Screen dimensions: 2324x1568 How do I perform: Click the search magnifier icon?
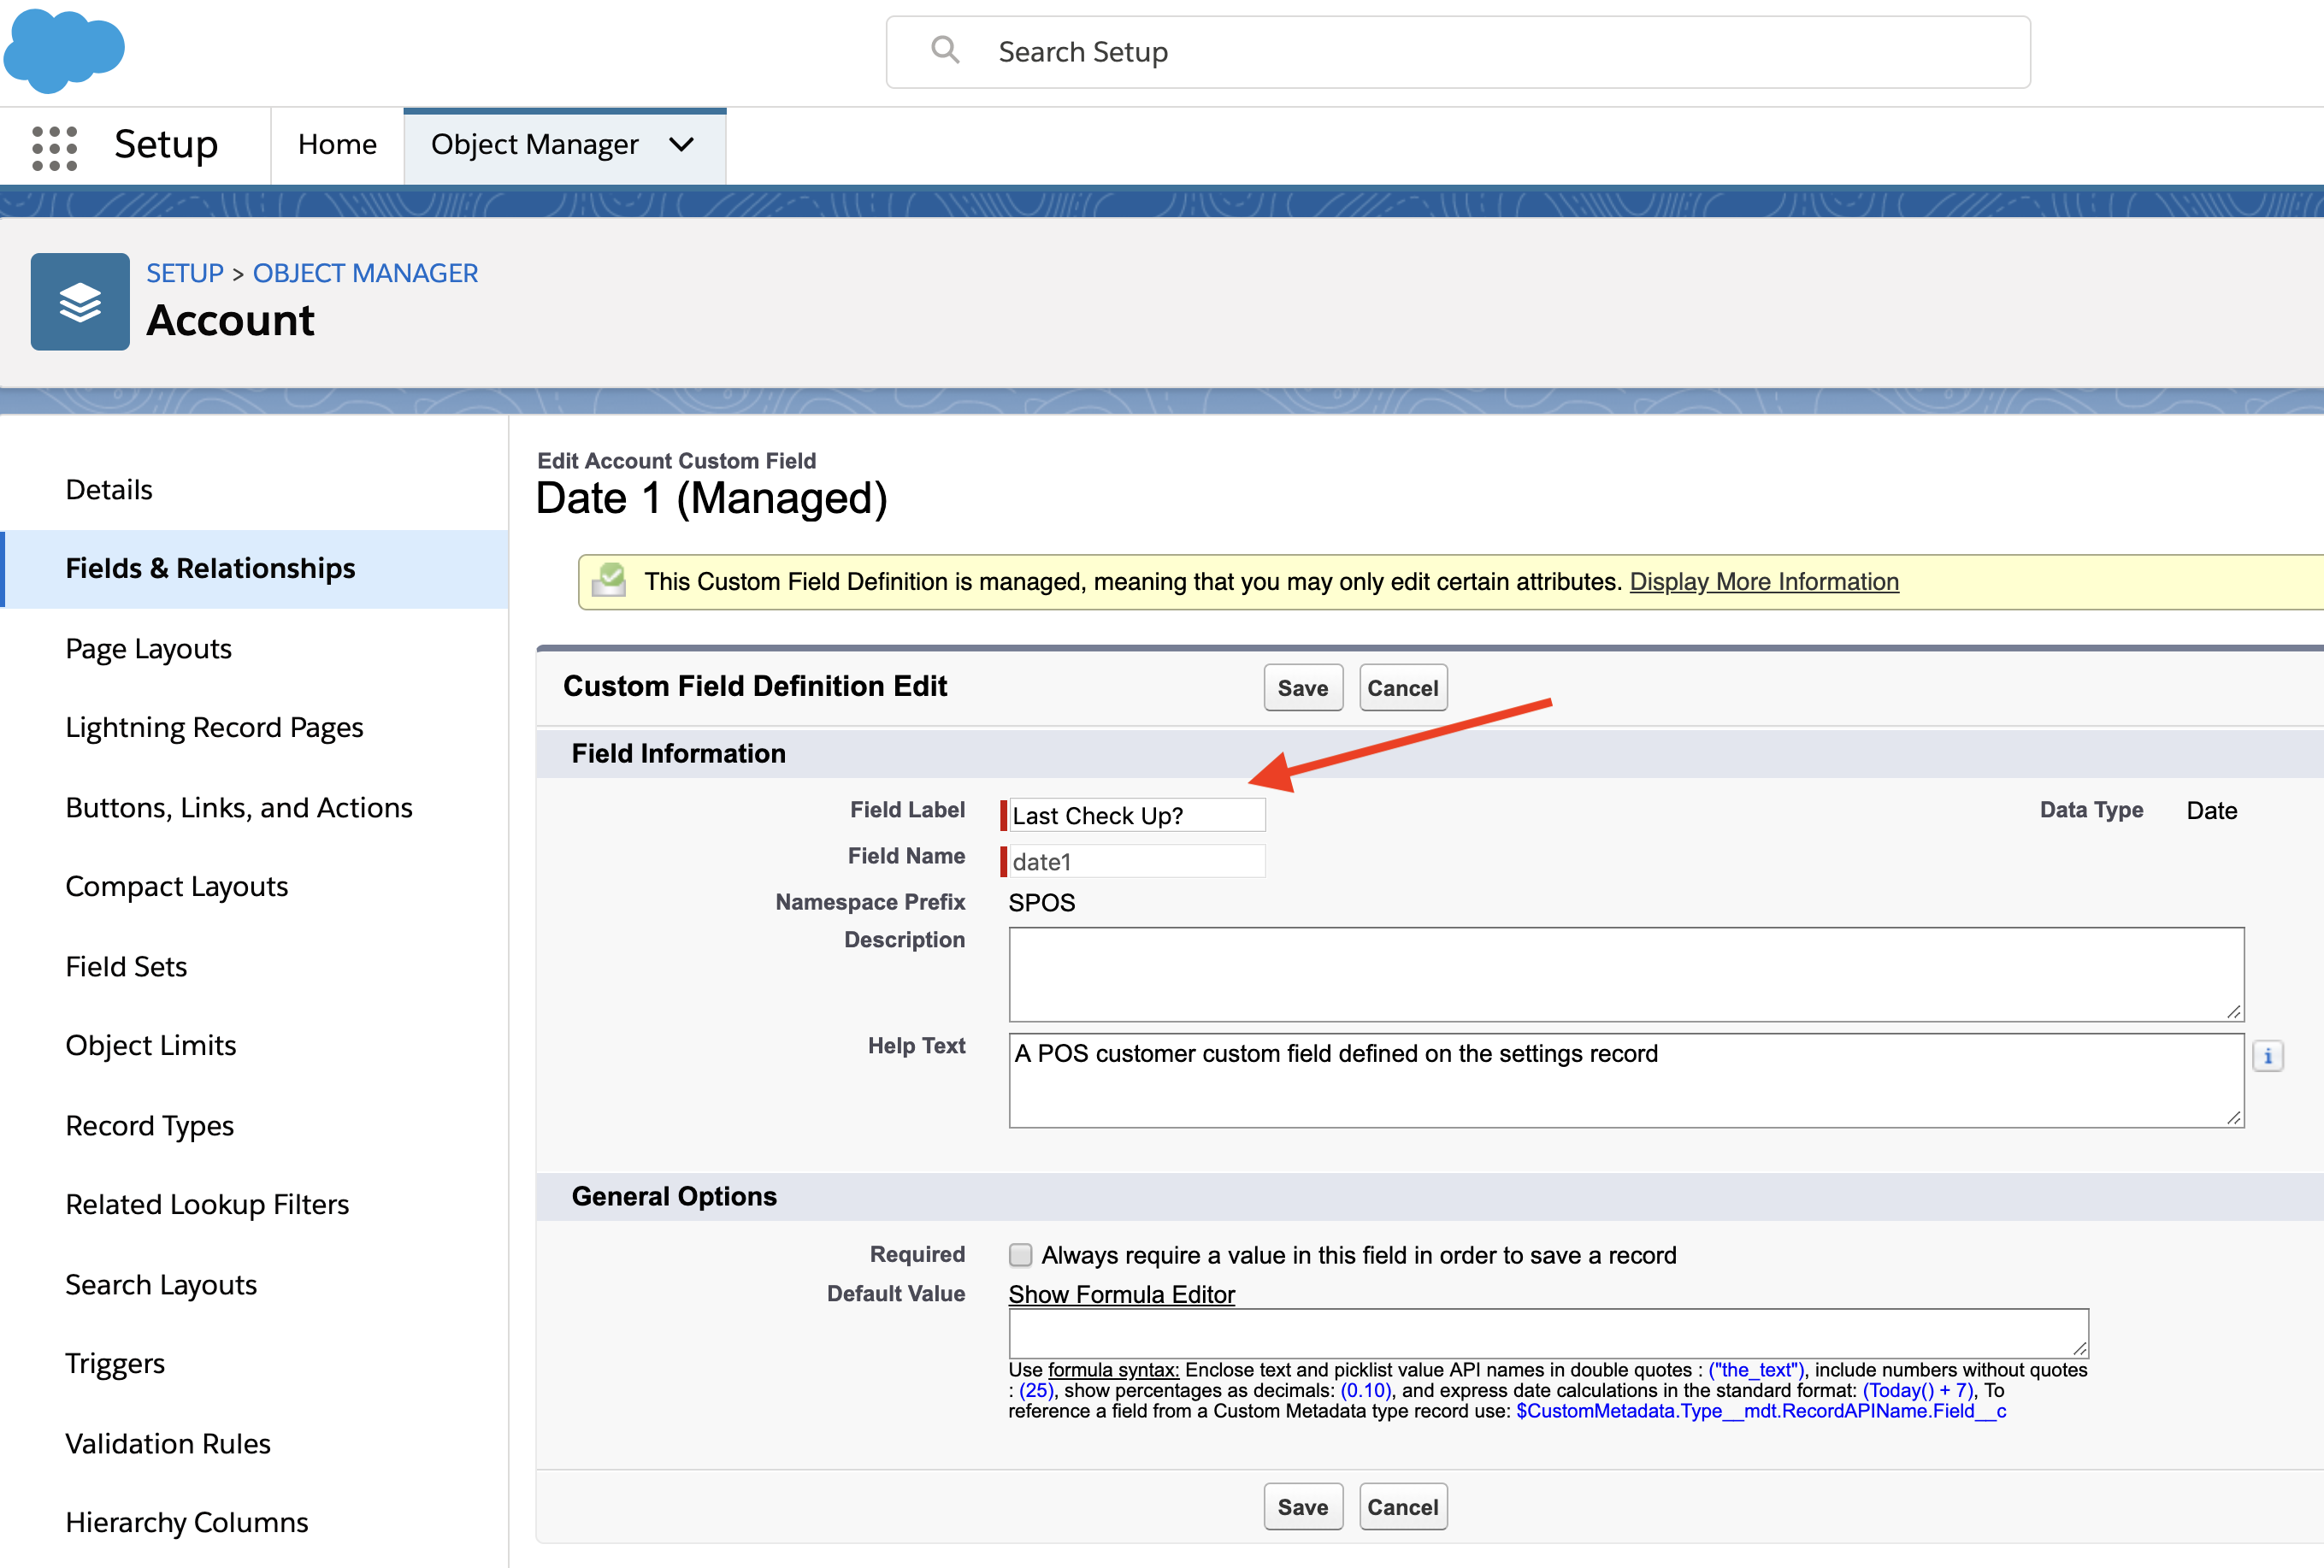(x=944, y=50)
